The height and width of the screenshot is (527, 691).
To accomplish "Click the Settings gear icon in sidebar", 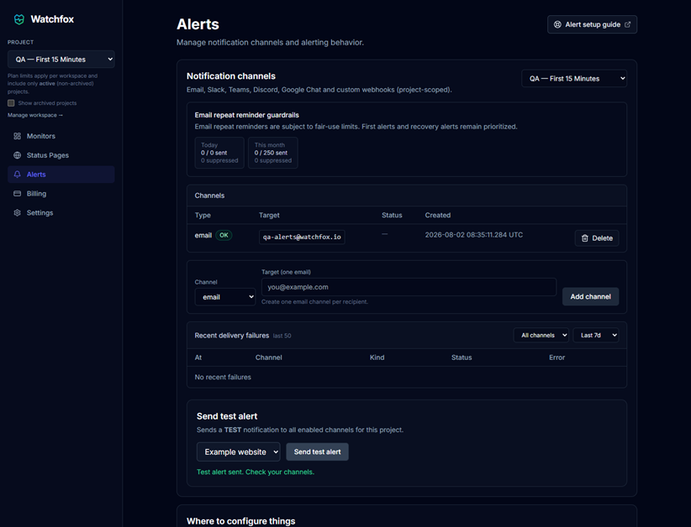I will 17,212.
